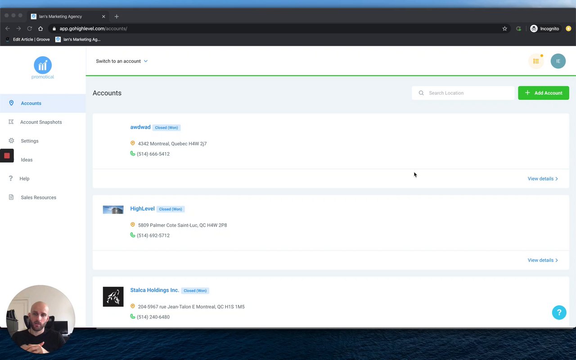Screen dimensions: 576x360
Task: View details for the HighLevel account
Action: point(543,260)
